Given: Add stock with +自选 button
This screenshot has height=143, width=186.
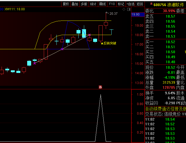Looking at the screenshot, I should 130,4.
